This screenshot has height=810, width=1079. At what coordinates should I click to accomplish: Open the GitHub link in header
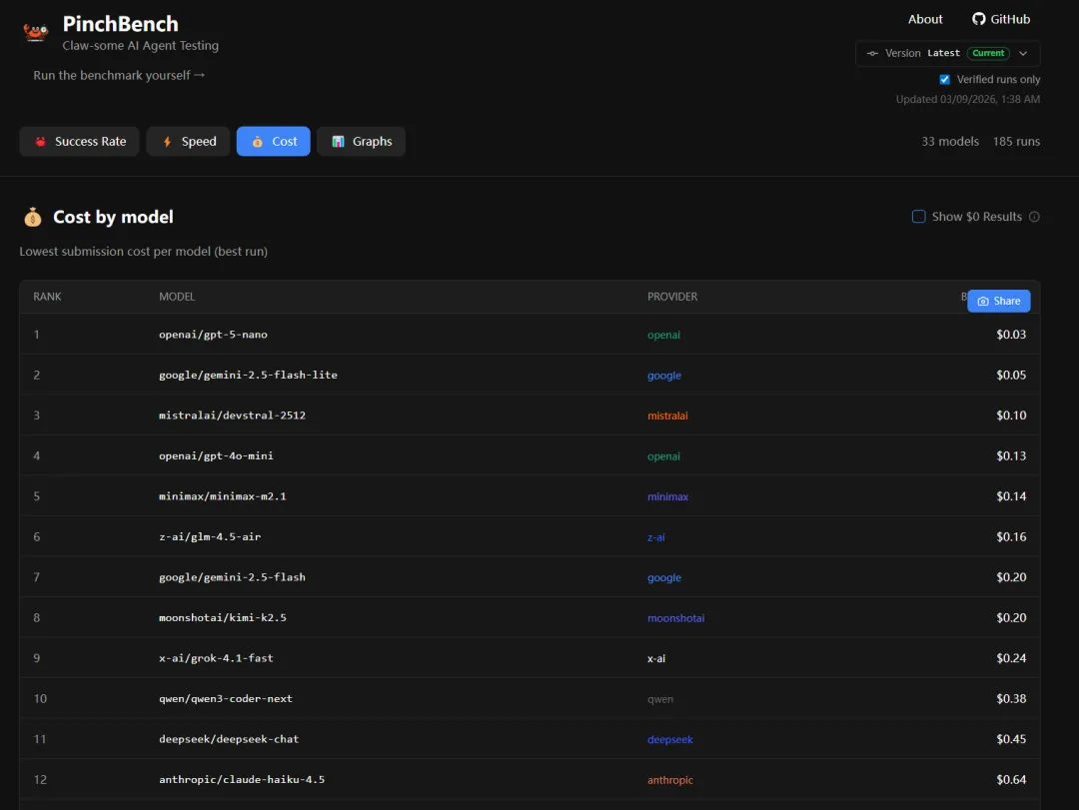(x=1000, y=19)
